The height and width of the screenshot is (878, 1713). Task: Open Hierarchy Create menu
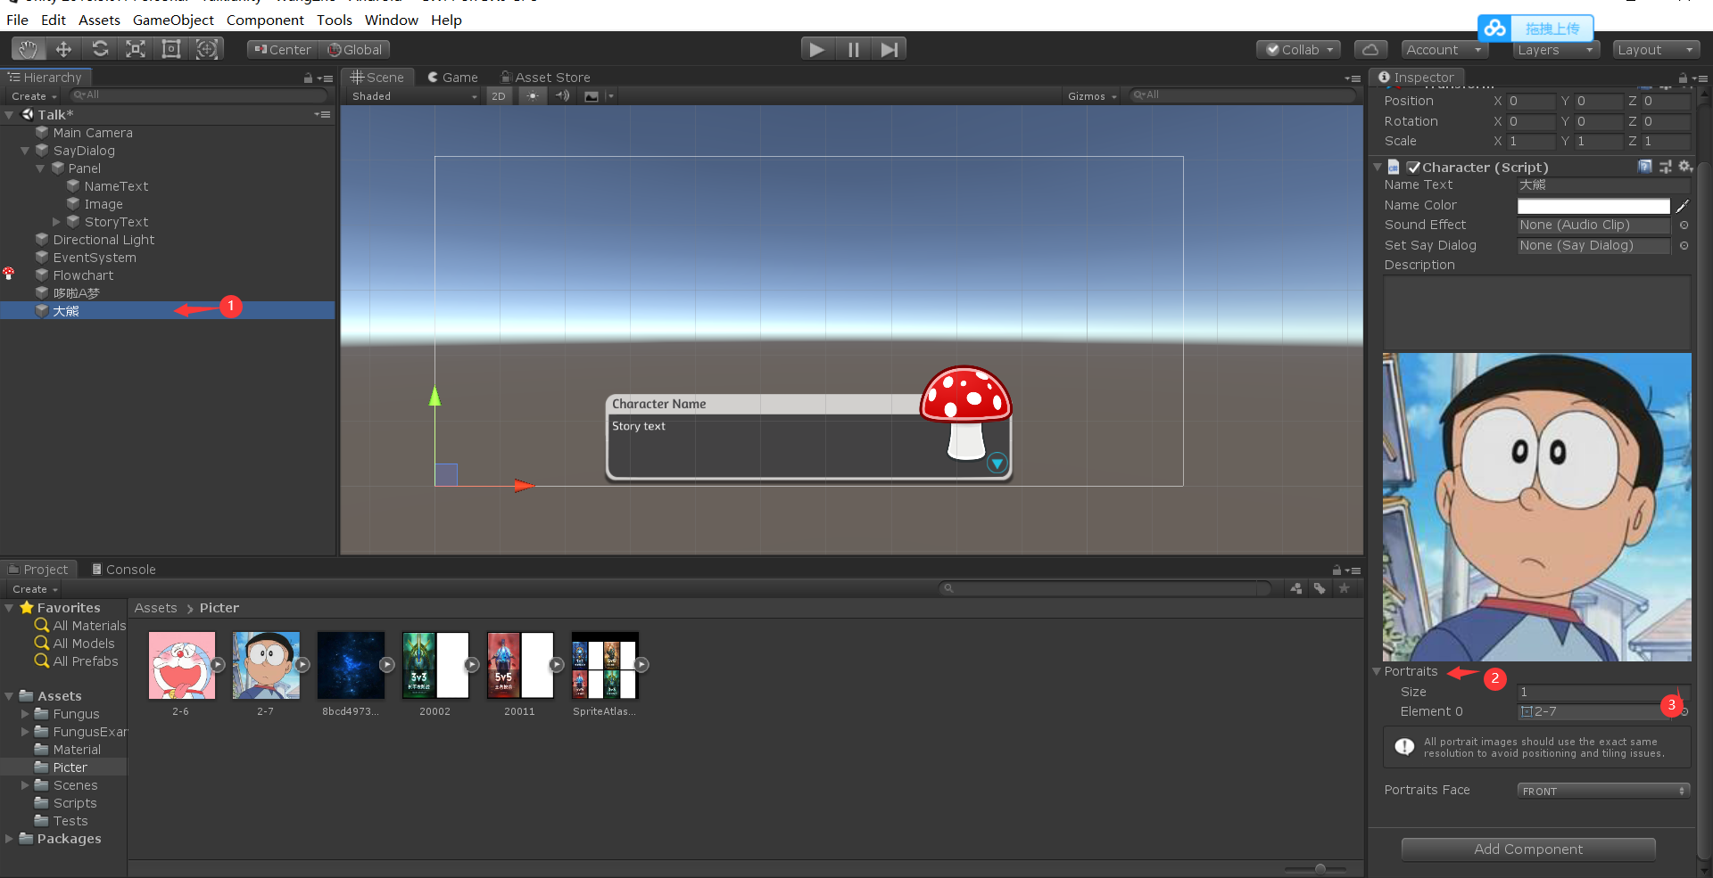pyautogui.click(x=34, y=96)
